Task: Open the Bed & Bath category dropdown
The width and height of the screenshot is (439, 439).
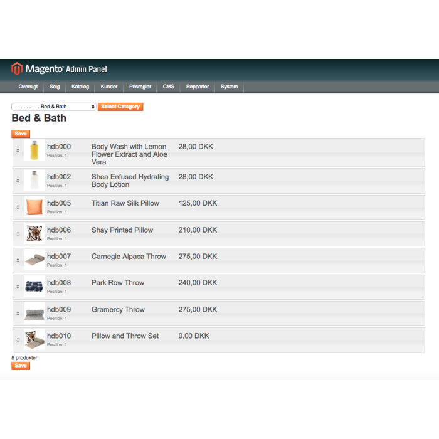Action: tap(54, 107)
